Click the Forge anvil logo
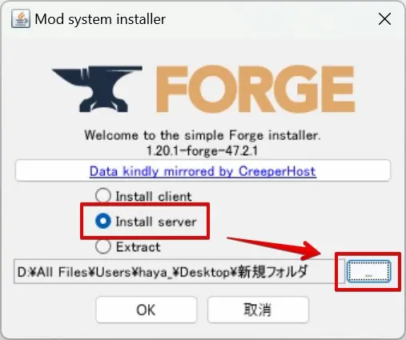This screenshot has height=340, width=406. (97, 89)
